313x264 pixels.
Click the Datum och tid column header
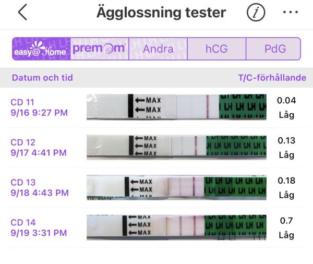click(x=42, y=78)
